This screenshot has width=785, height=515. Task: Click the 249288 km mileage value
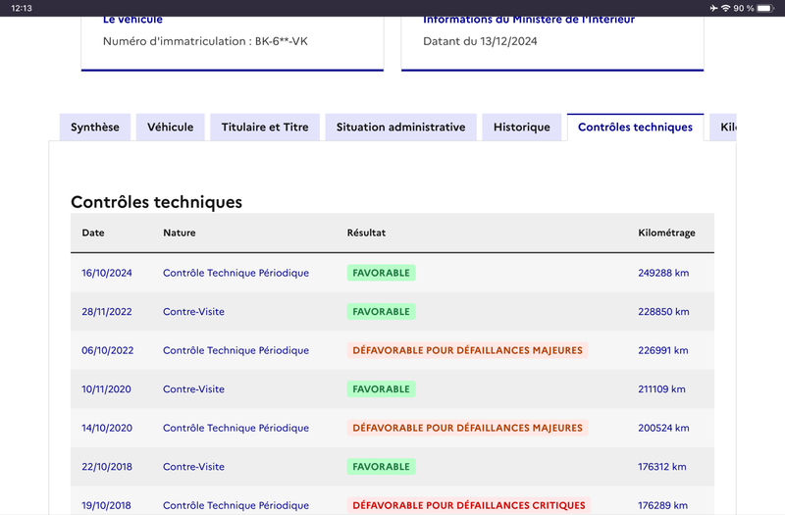coord(663,273)
